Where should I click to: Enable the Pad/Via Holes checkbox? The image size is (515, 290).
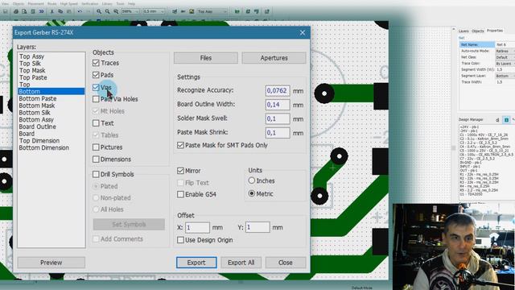[x=96, y=99]
